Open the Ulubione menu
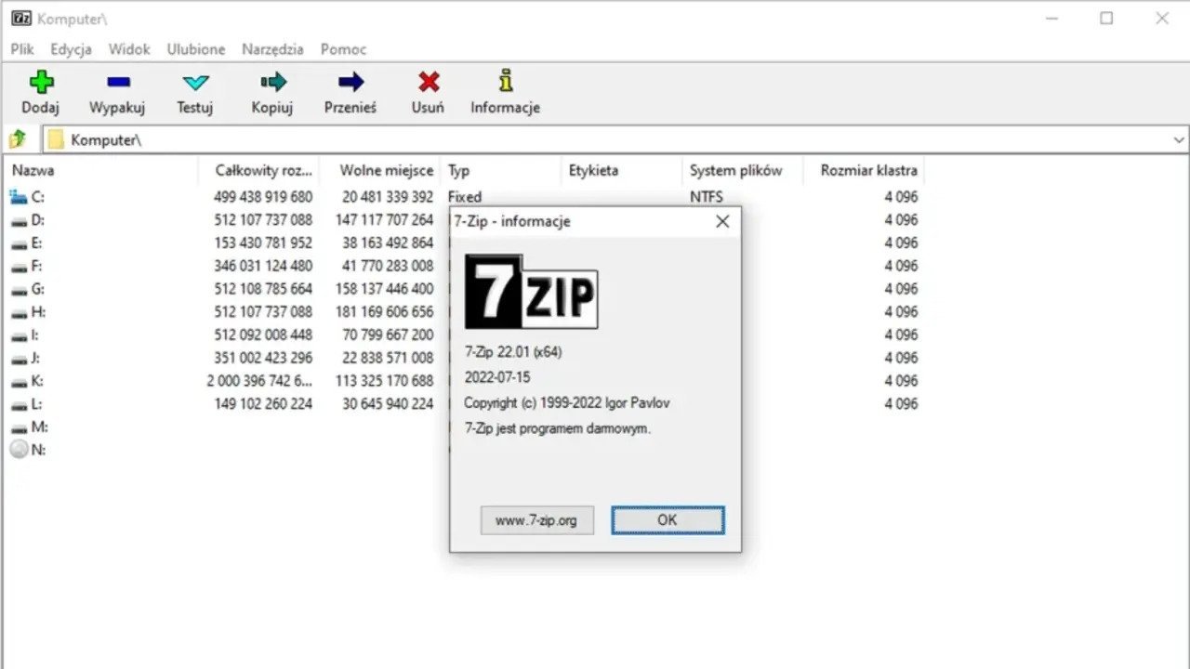1190x669 pixels. (196, 49)
